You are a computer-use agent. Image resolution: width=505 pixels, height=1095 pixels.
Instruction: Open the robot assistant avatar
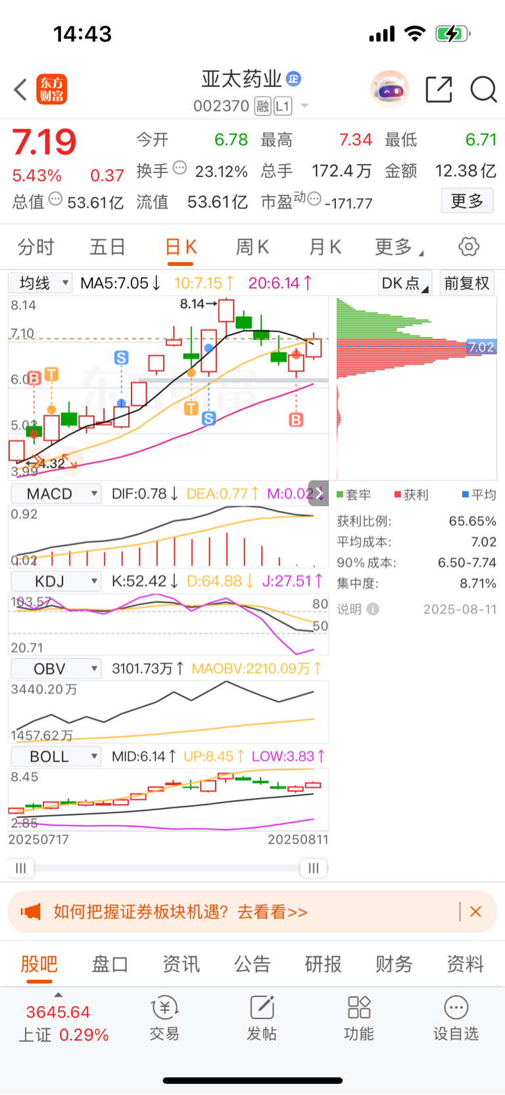pos(389,89)
